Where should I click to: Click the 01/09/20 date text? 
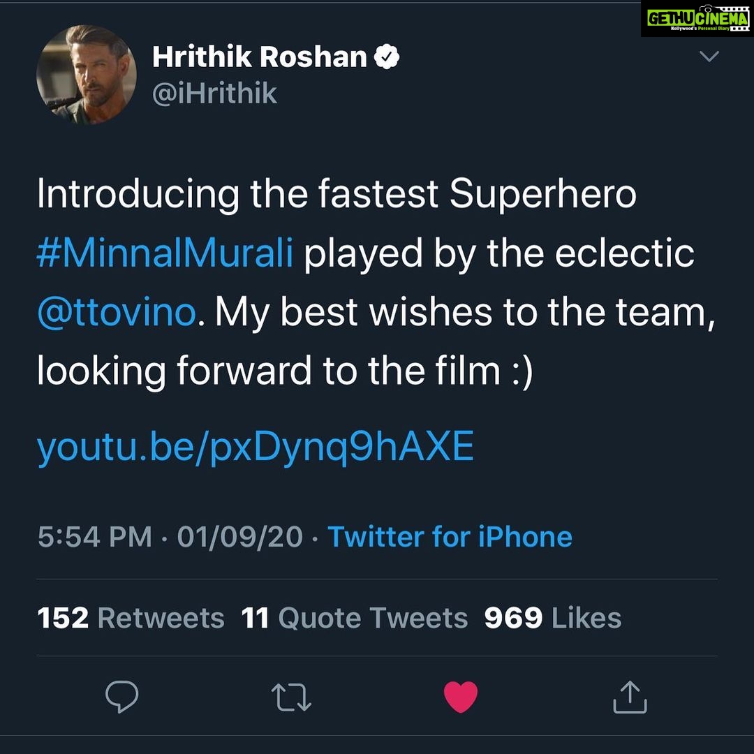(240, 537)
